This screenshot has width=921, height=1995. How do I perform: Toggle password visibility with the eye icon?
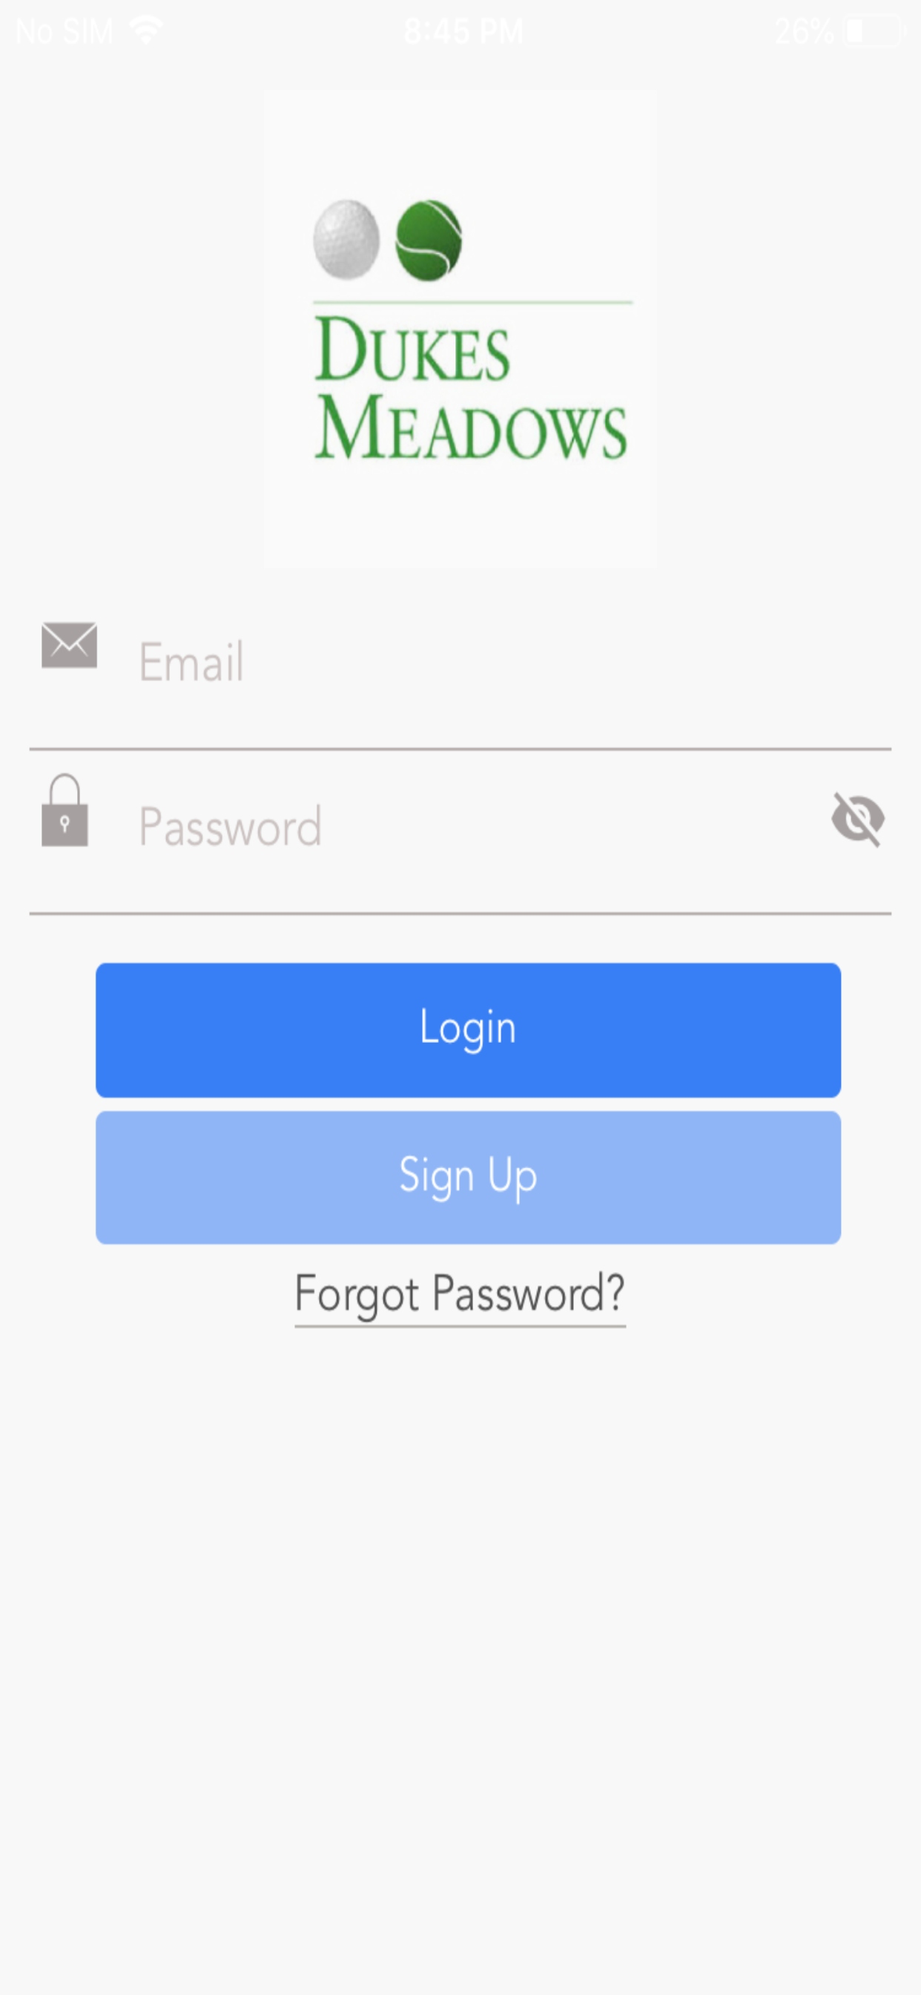pos(857,819)
